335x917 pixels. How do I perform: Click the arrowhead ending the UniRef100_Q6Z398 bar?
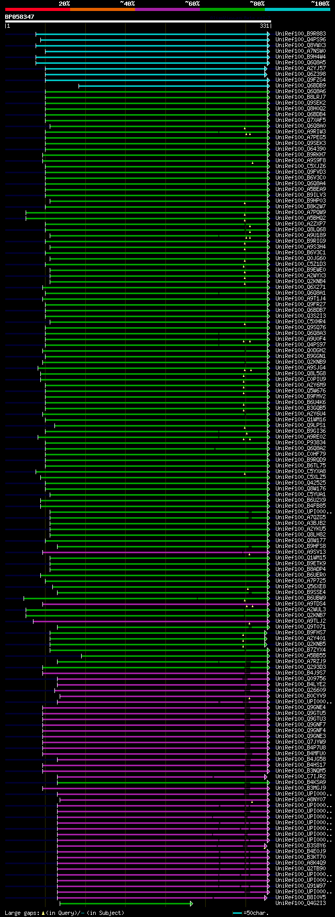pos(266,74)
